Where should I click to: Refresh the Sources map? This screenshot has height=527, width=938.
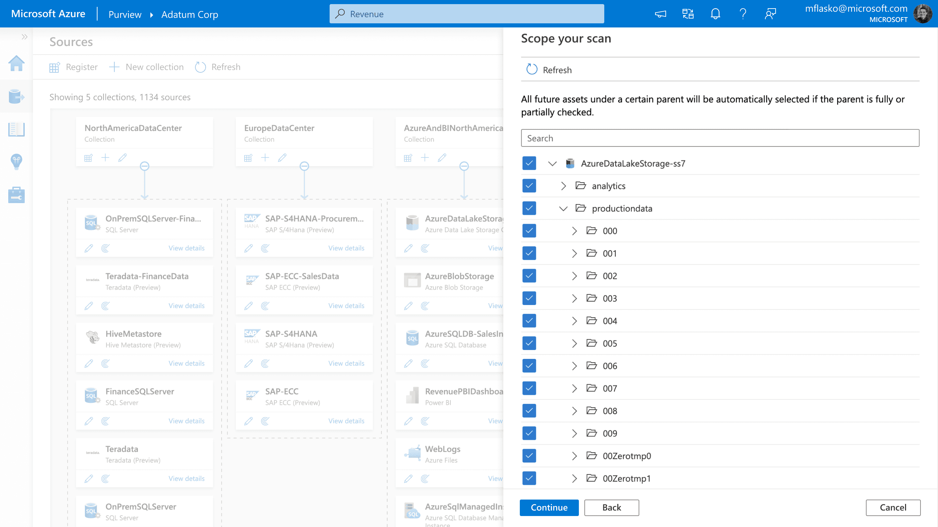pyautogui.click(x=218, y=67)
